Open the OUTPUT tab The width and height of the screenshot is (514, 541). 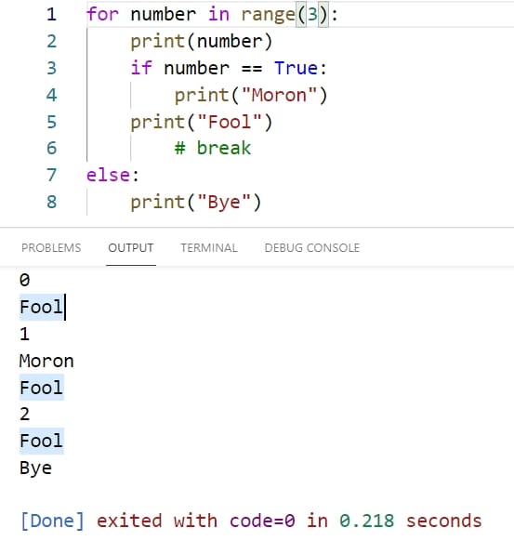tap(131, 248)
